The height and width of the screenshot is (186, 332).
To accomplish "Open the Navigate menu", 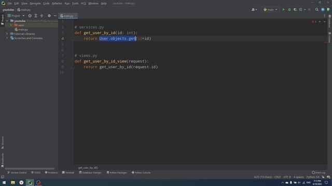I will (35, 4).
